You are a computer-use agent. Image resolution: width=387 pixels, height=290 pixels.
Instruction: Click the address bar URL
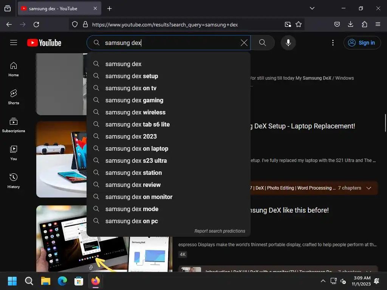(x=165, y=25)
